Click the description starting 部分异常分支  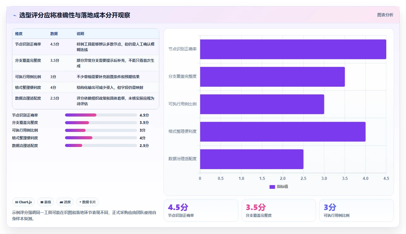[116, 63]
